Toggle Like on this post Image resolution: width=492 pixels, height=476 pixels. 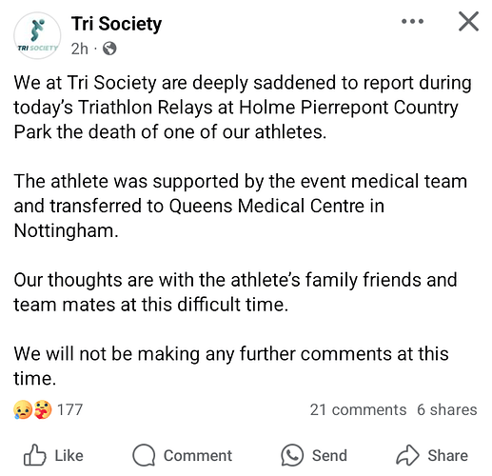(53, 455)
